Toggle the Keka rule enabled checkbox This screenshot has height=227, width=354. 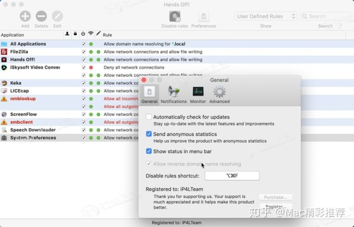(x=84, y=83)
